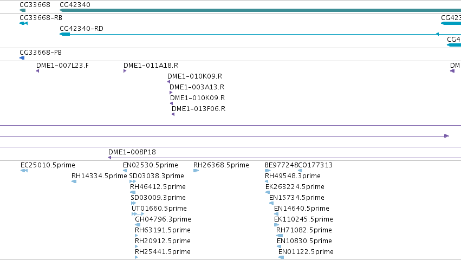Select the SD03009.3prime label
This screenshot has height=260, width=461.
[158, 198]
